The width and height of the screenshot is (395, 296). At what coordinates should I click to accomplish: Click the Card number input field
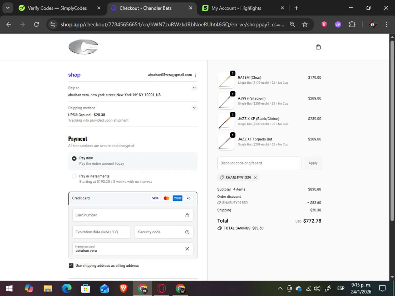(x=133, y=215)
